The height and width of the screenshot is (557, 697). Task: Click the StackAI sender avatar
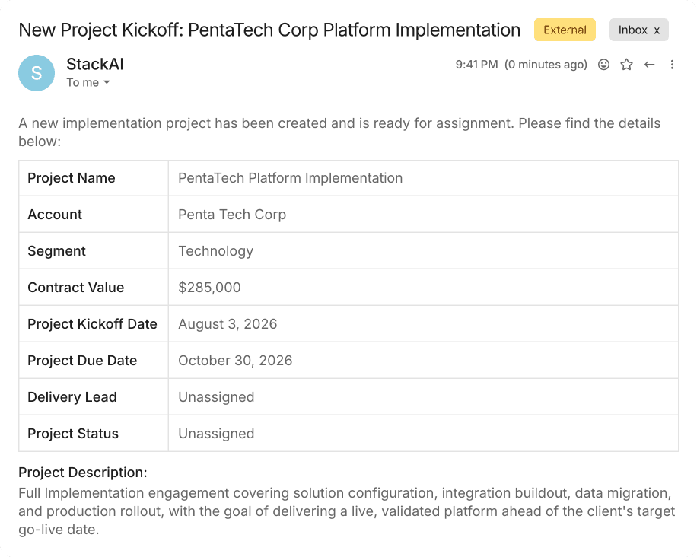click(x=37, y=73)
